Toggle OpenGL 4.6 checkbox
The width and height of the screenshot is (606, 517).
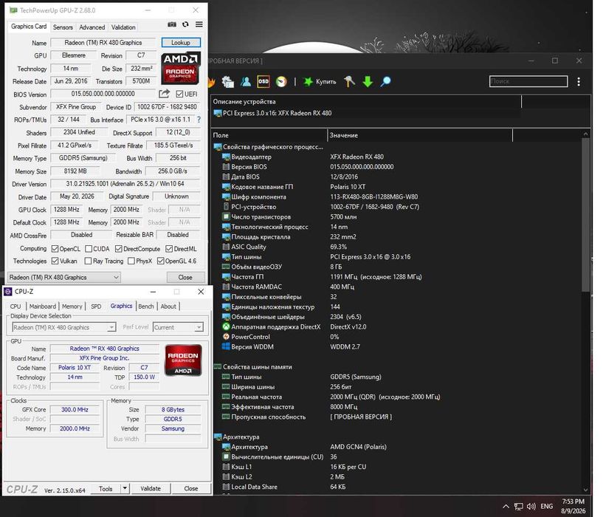click(x=161, y=261)
